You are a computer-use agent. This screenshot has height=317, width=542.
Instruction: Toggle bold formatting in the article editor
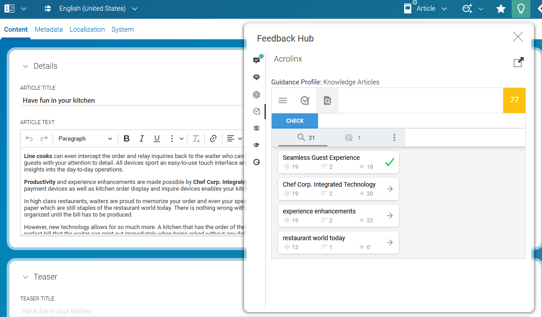pos(126,138)
